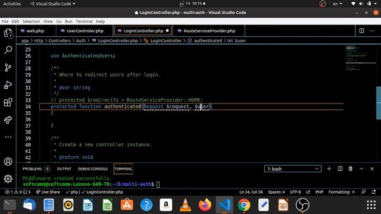381x214 pixels.
Task: Open editor More Actions ellipsis
Action: [372, 31]
